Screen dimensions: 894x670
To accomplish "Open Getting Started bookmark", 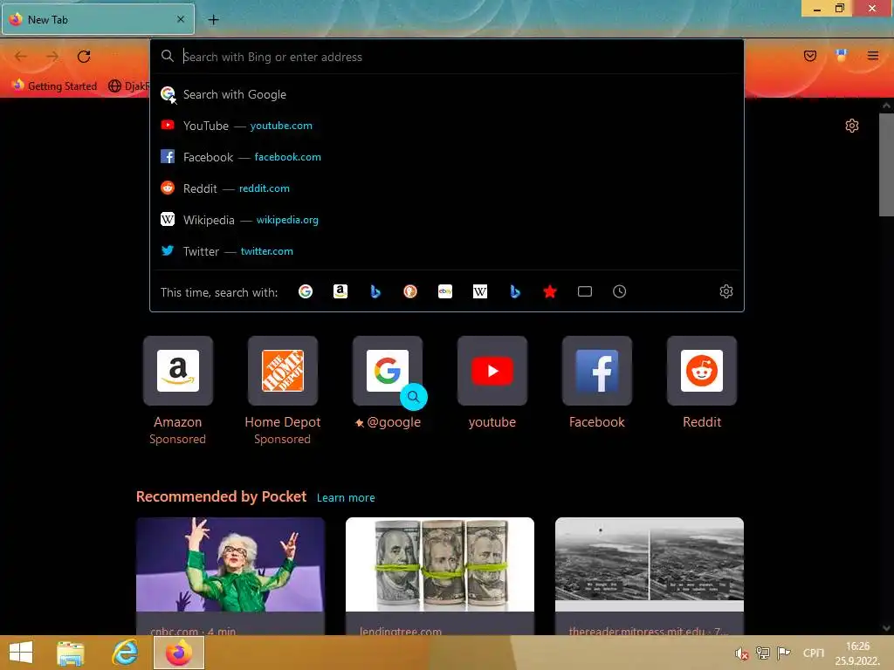I will click(55, 86).
